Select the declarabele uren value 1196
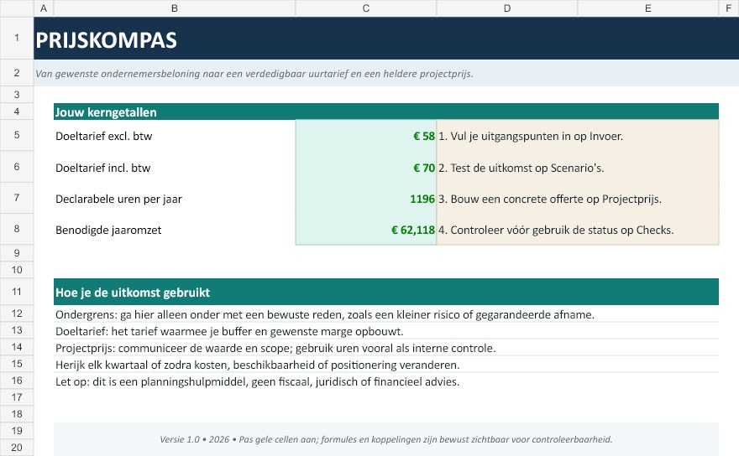 (x=366, y=198)
